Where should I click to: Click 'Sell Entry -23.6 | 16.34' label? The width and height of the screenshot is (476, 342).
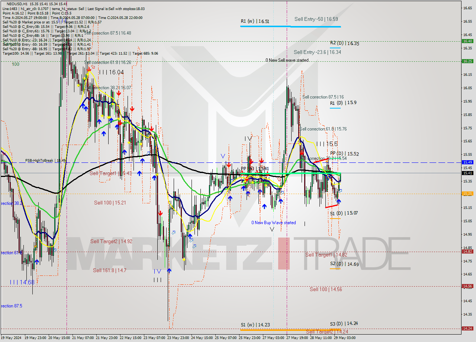(317, 52)
